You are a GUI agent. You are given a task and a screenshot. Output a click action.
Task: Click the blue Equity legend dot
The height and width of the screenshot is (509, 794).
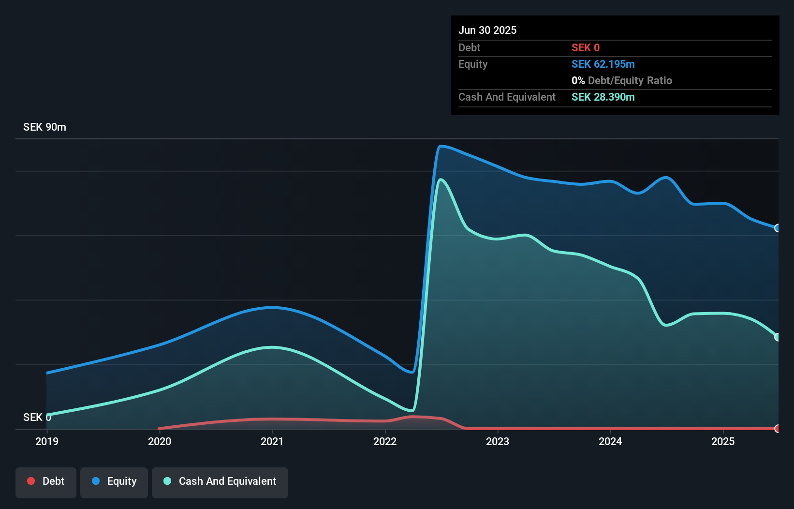point(96,481)
